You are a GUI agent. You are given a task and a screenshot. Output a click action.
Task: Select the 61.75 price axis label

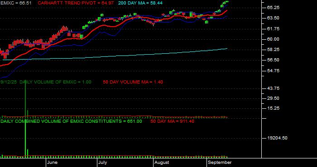pos(274,29)
